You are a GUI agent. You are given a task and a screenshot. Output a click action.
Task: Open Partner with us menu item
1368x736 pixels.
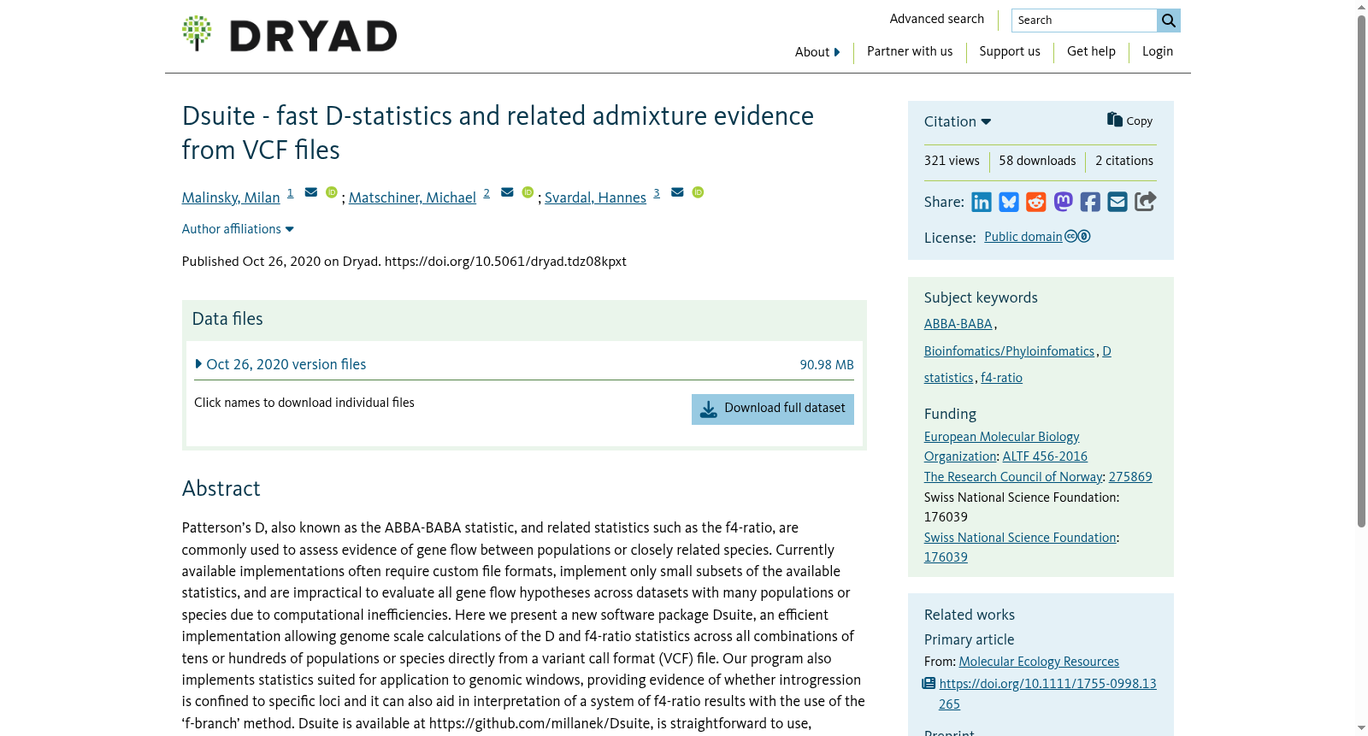(x=910, y=51)
